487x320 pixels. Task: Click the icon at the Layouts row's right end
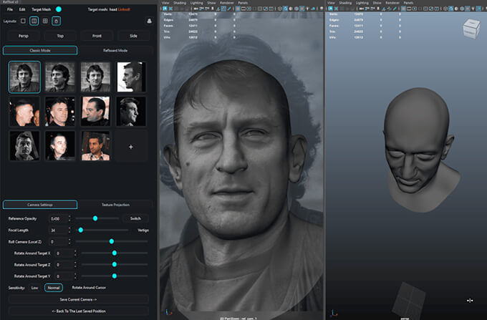[149, 21]
